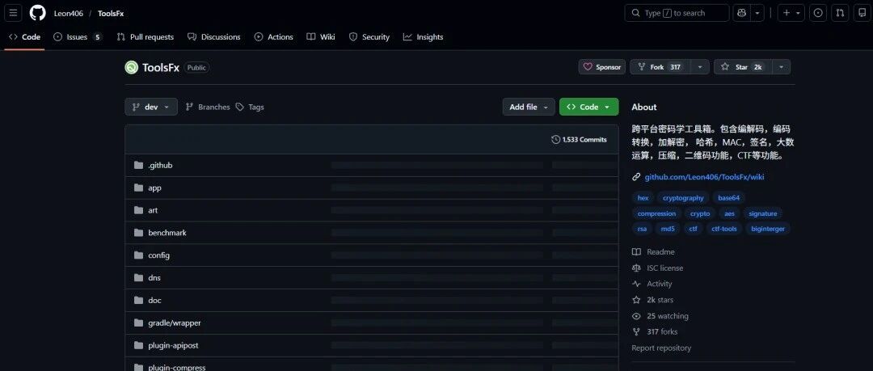Screen dimensions: 873x371
Task: Open the gradle/wrapper folder name
Action: (x=175, y=323)
